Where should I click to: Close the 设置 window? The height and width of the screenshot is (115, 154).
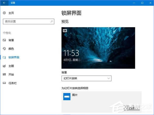click(150, 3)
